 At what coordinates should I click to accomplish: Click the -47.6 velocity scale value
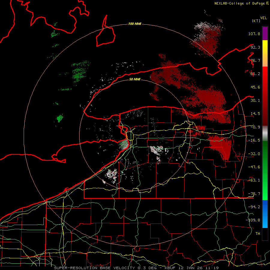[254, 167]
